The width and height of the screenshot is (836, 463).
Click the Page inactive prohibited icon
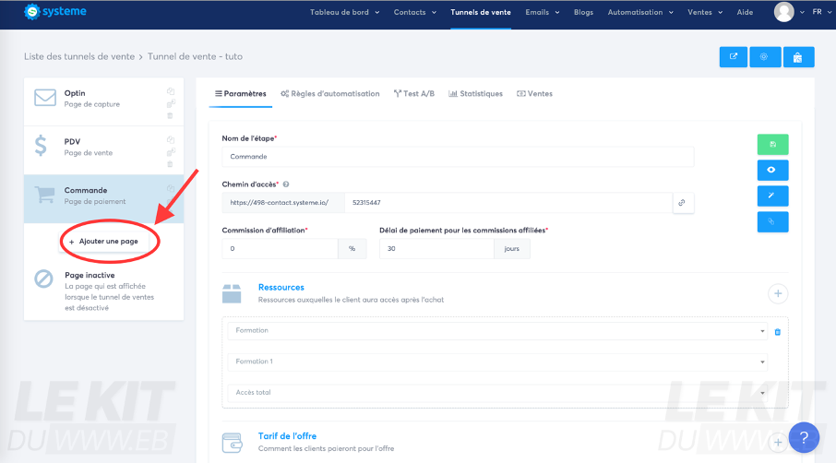(43, 279)
